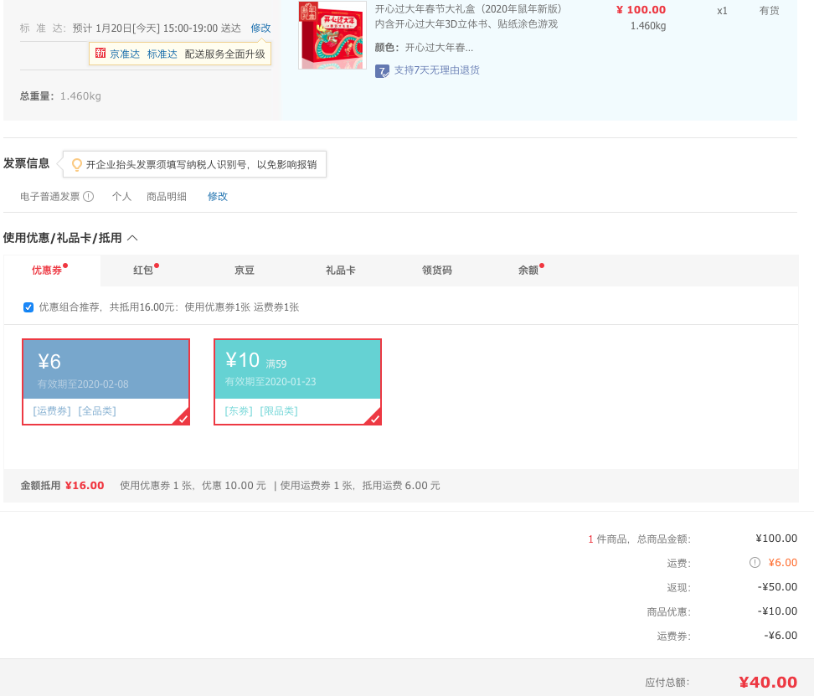Open the 礼品卡 tab
The image size is (814, 696).
click(x=341, y=271)
